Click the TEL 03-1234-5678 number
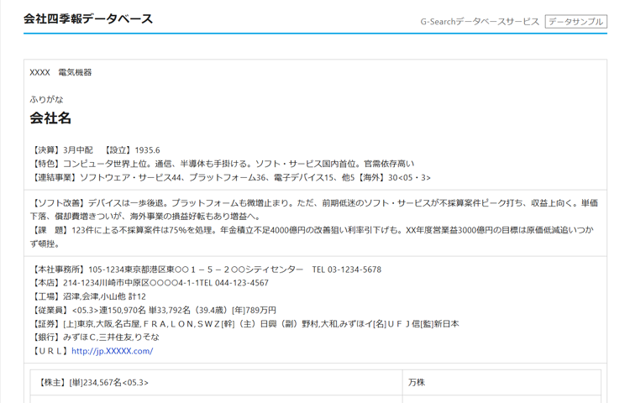Image resolution: width=630 pixels, height=403 pixels. (x=346, y=270)
